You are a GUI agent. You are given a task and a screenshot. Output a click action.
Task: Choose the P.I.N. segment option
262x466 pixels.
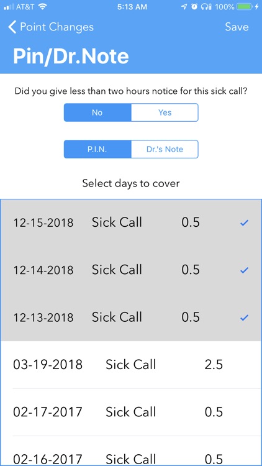(97, 149)
